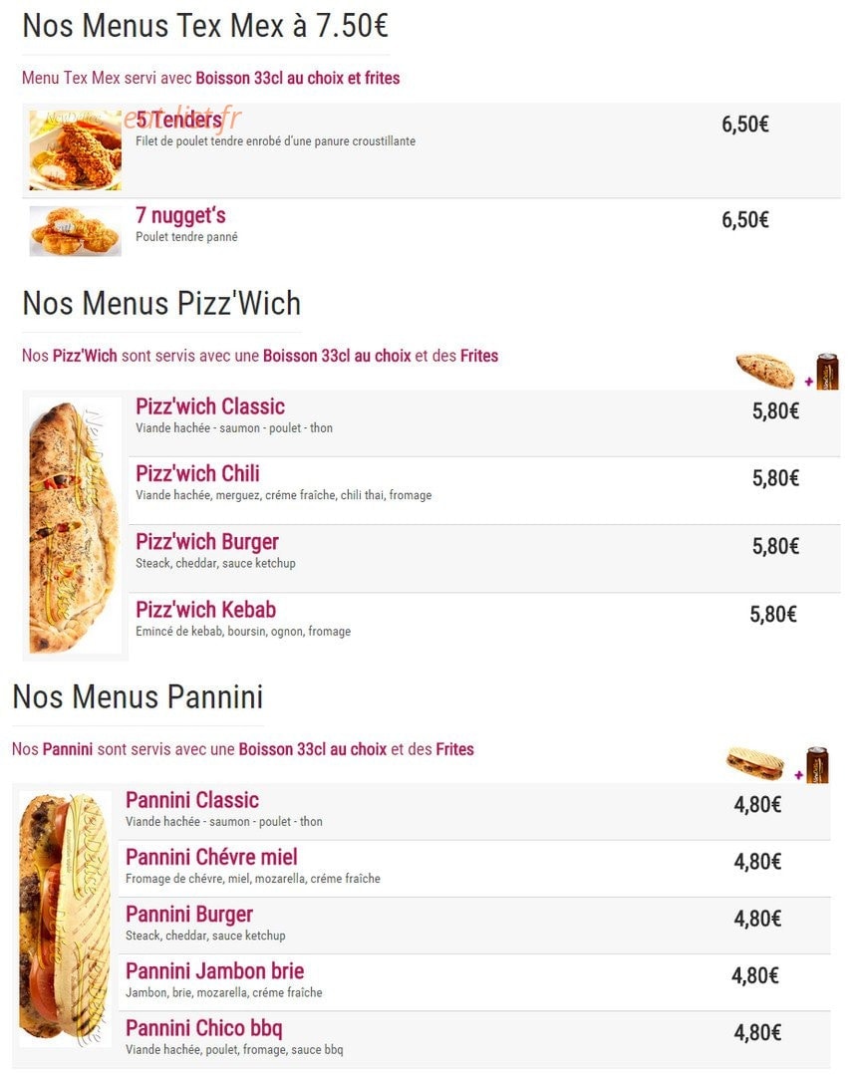
Task: Pick the Pizz'wich Kebab entry
Action: pyautogui.click(x=205, y=610)
